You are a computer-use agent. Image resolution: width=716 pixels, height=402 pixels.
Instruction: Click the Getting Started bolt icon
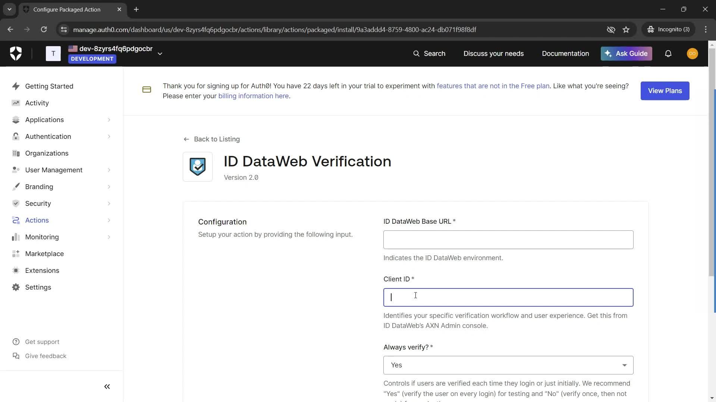click(16, 86)
